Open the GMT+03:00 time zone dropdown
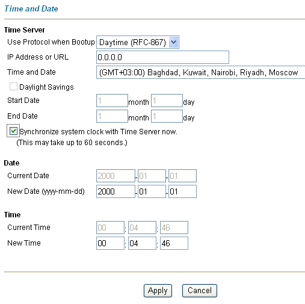Image resolution: width=305 pixels, height=304 pixels. pyautogui.click(x=200, y=72)
